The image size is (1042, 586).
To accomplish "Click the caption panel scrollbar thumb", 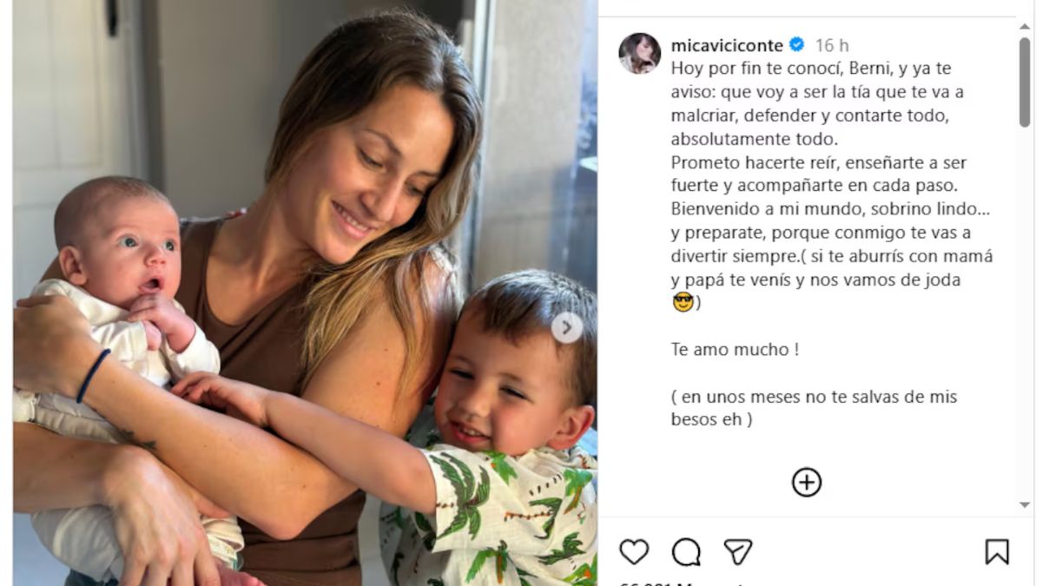I will pos(1025,82).
